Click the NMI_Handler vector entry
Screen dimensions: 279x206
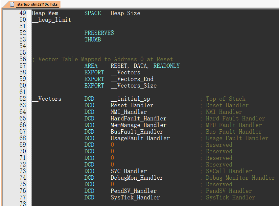click(x=128, y=112)
